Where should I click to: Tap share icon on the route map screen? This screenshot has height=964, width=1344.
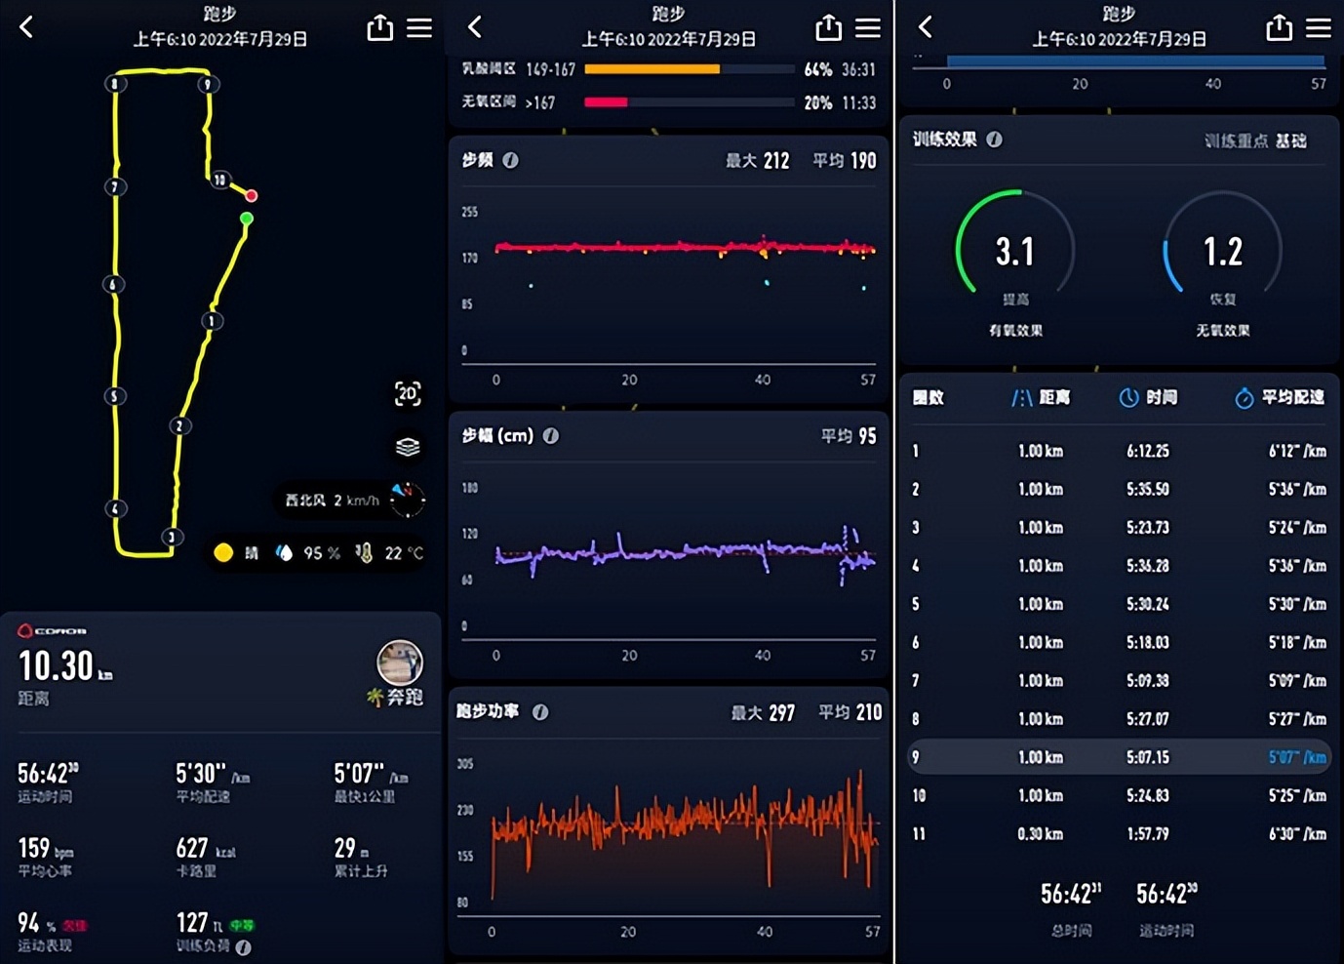[379, 27]
